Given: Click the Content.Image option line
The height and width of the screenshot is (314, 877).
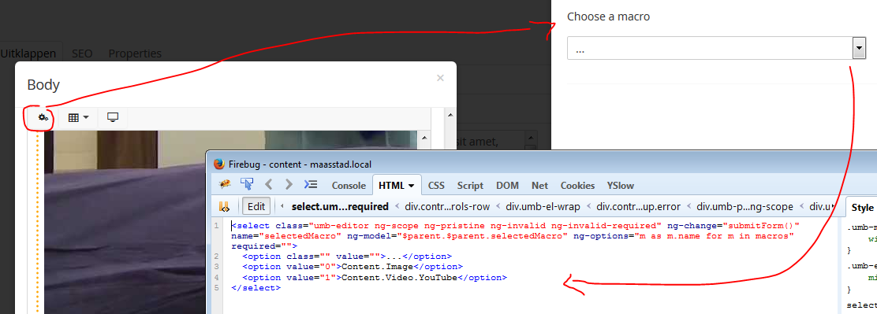Looking at the screenshot, I should pos(353,267).
